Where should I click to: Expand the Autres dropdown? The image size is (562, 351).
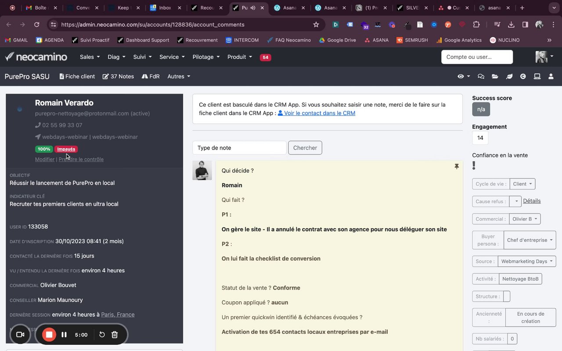[179, 76]
